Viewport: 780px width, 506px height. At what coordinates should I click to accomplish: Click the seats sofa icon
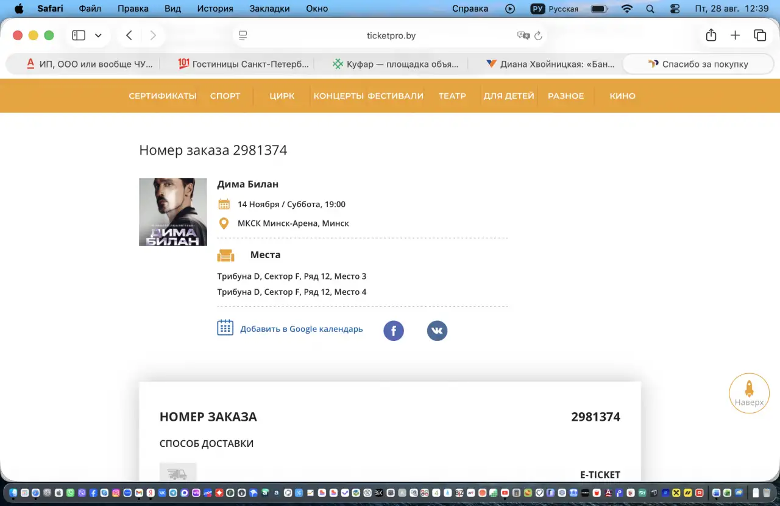(x=225, y=255)
